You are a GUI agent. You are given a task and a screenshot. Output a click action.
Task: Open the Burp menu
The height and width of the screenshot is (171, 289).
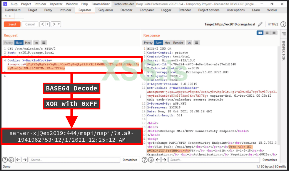(x=14, y=4)
